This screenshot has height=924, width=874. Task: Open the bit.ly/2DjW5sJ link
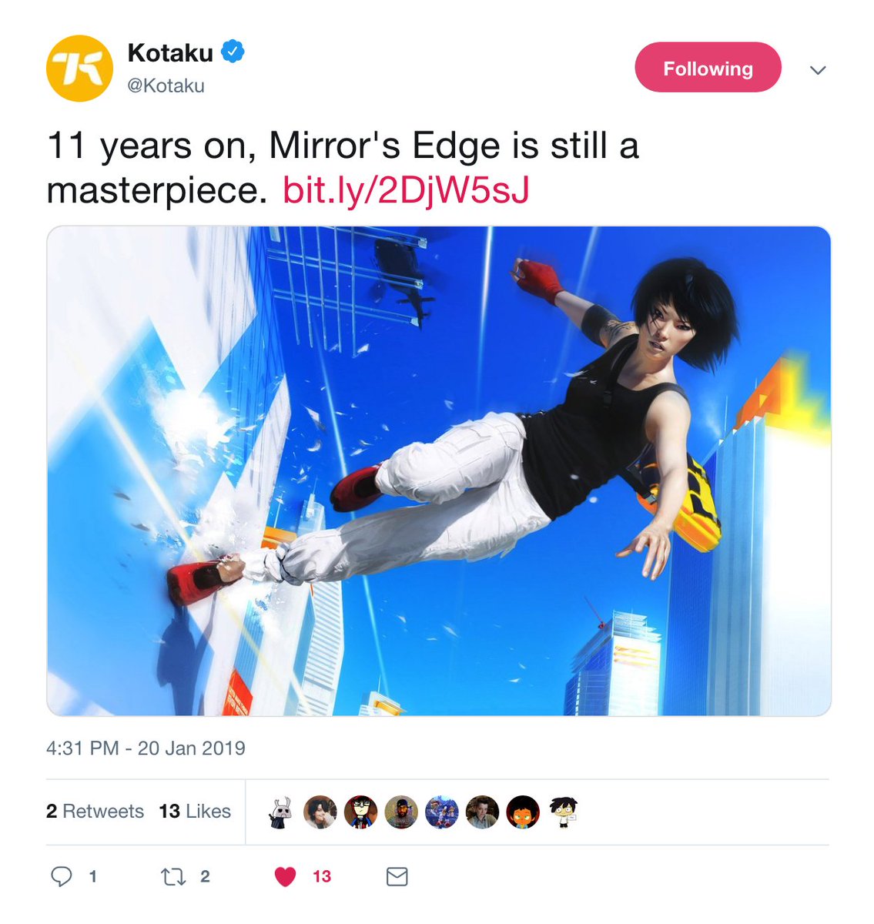click(x=406, y=189)
